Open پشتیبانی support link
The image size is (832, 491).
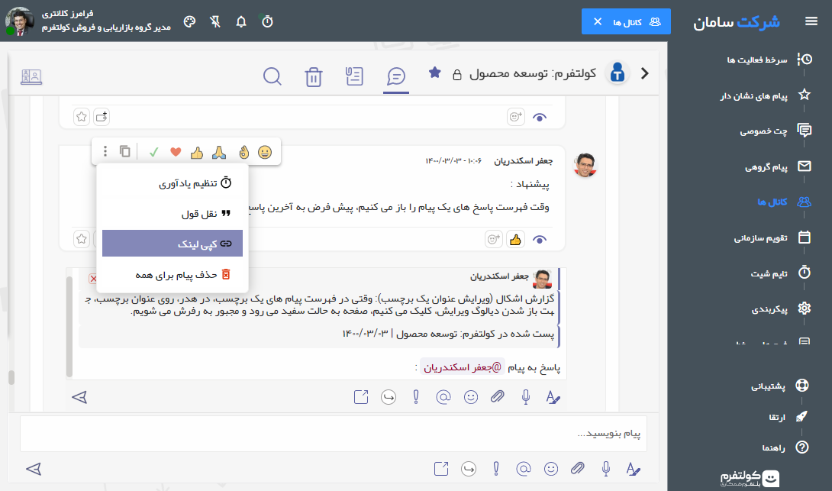[x=779, y=386]
